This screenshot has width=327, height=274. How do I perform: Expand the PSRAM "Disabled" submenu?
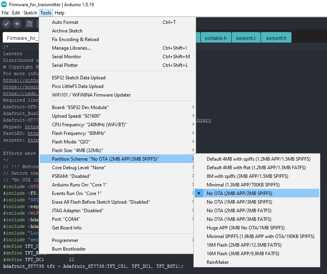(x=117, y=176)
